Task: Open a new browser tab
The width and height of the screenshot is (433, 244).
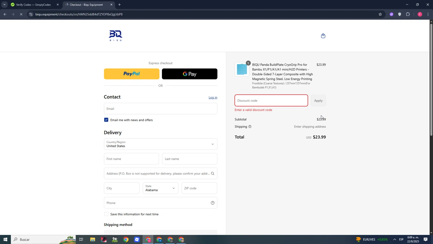Action: click(x=120, y=5)
